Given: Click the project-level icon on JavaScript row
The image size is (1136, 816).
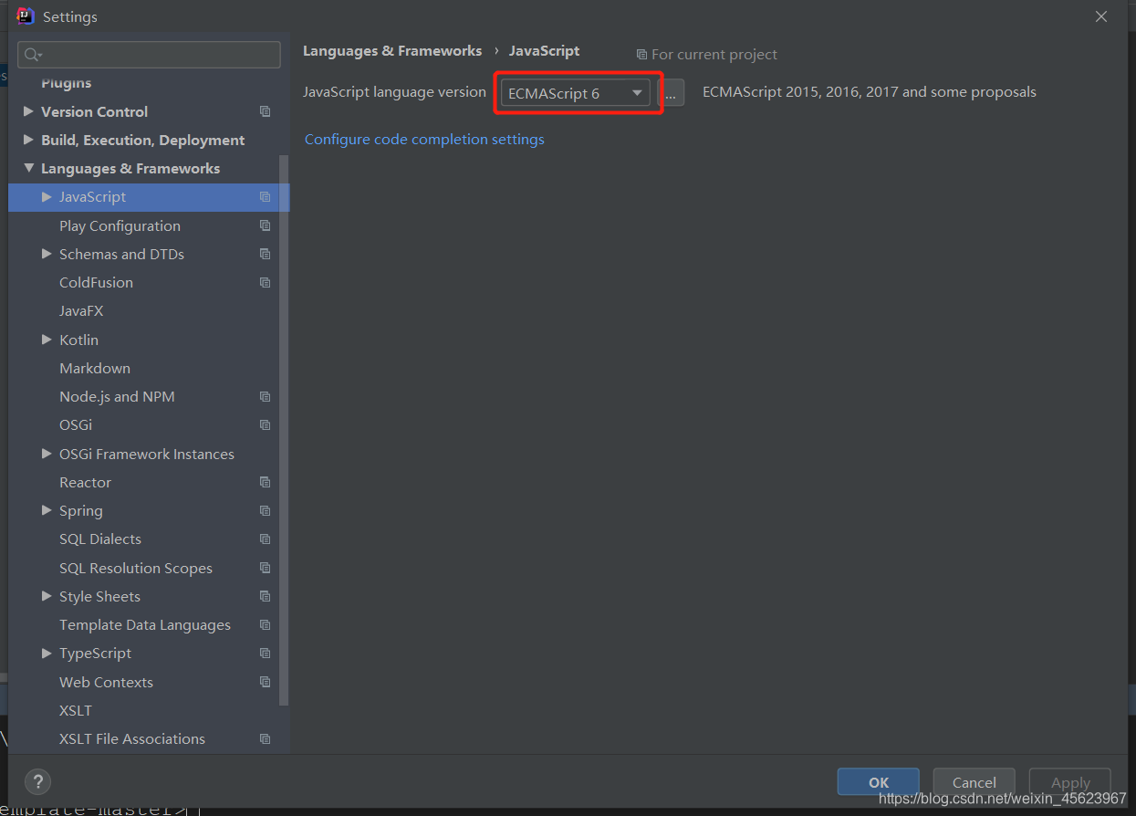Looking at the screenshot, I should 265,197.
